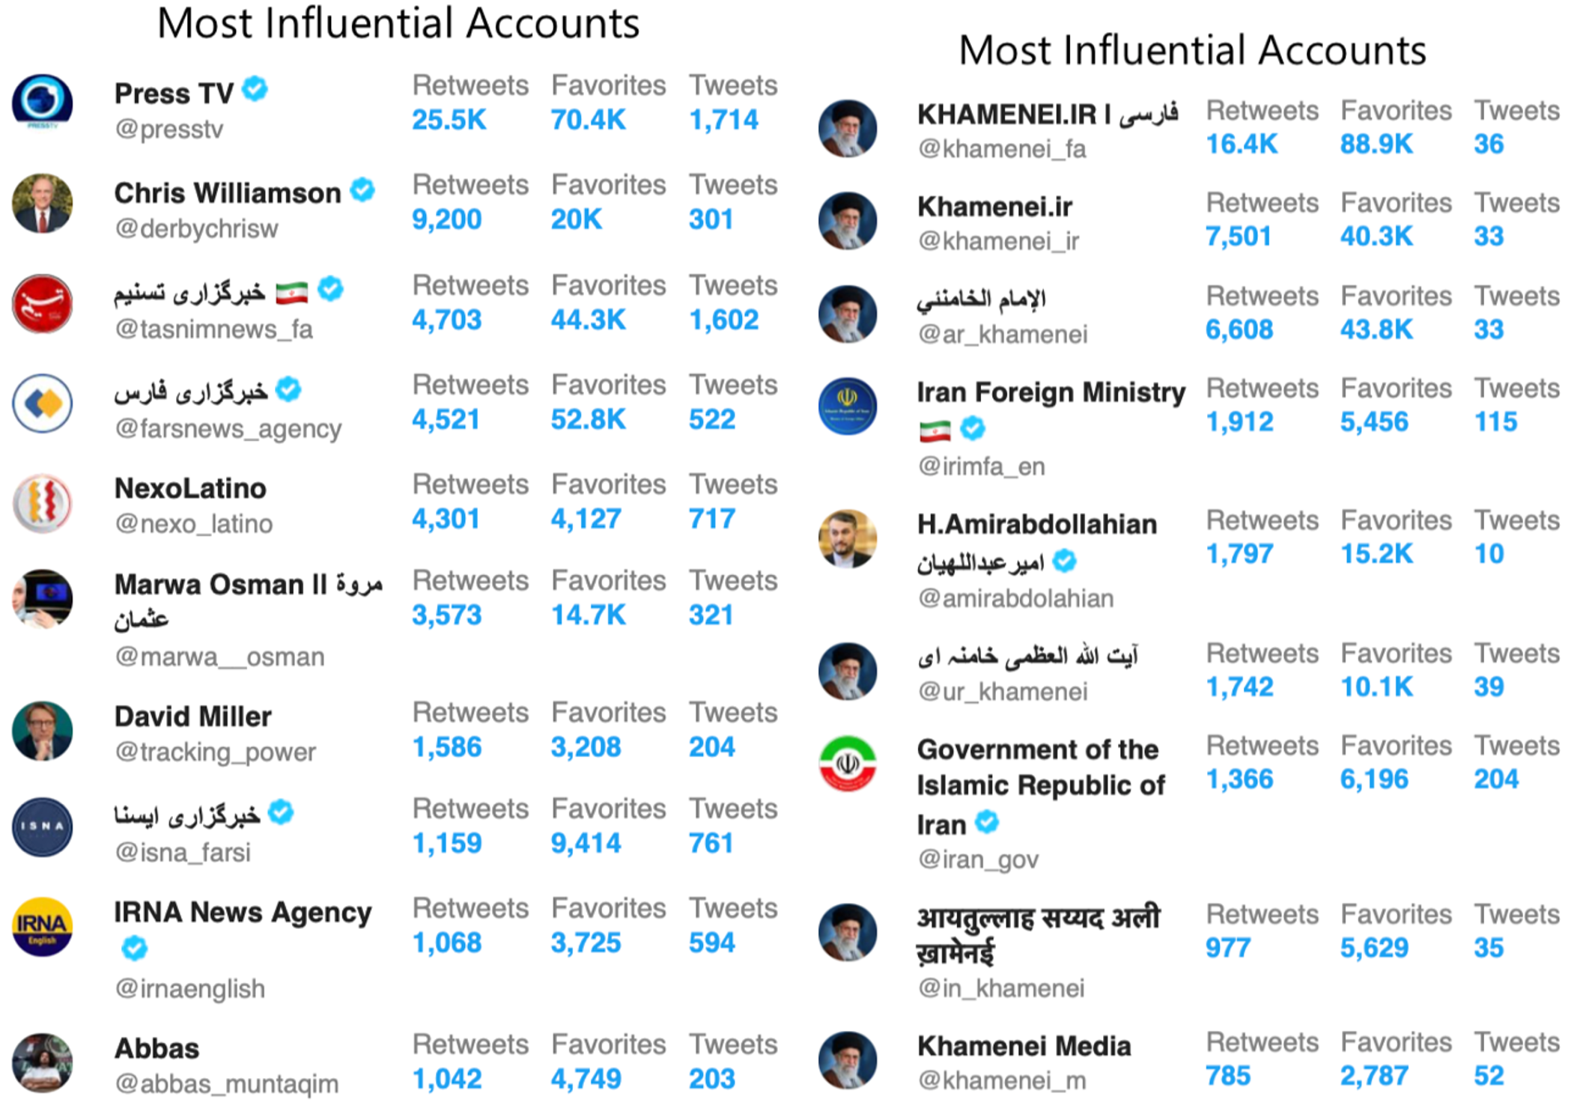Open the IRNA English logo avatar
Image resolution: width=1589 pixels, height=1108 pixels.
pos(43,927)
